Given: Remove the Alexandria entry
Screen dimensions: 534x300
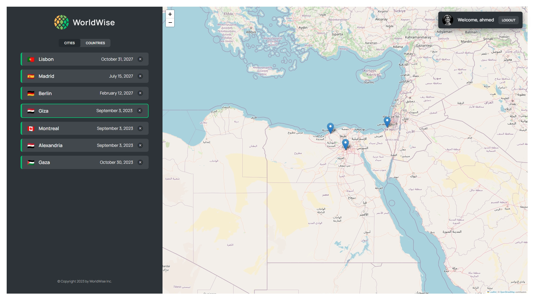Looking at the screenshot, I should pos(140,145).
